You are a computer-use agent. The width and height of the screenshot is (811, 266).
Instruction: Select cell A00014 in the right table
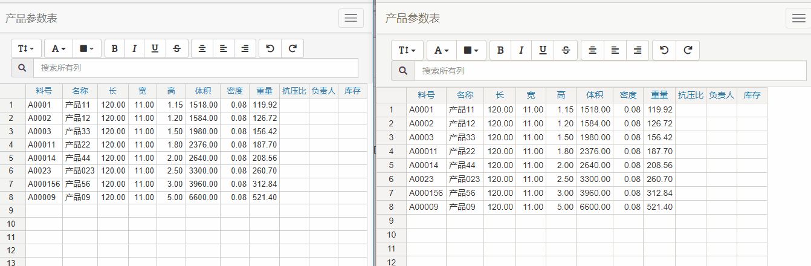pyautogui.click(x=426, y=165)
